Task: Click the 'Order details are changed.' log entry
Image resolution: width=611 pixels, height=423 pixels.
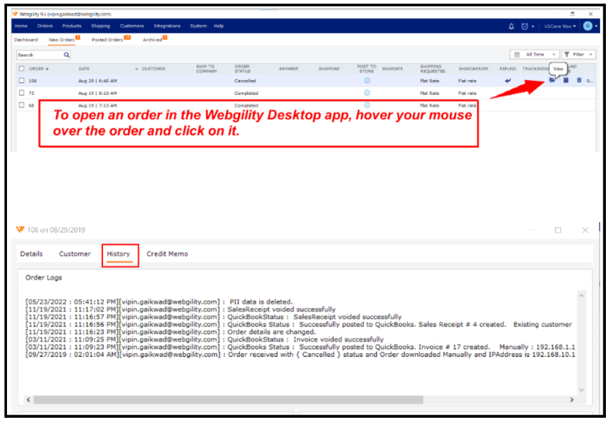Action: (x=272, y=332)
